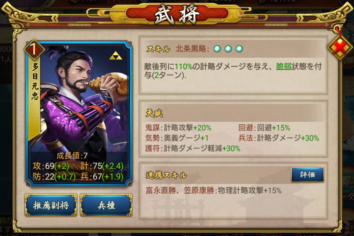Tap the green 脆弱 status link
This screenshot has width=354, height=236.
(x=284, y=67)
